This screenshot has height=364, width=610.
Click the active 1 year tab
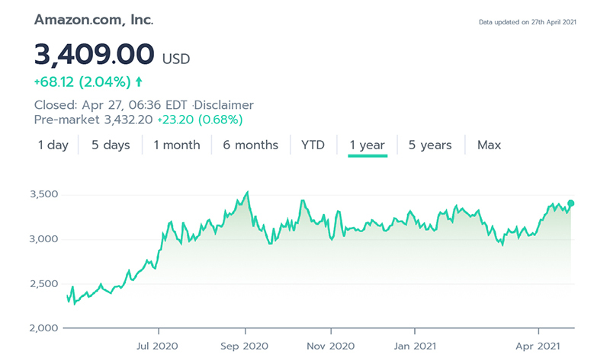[368, 145]
